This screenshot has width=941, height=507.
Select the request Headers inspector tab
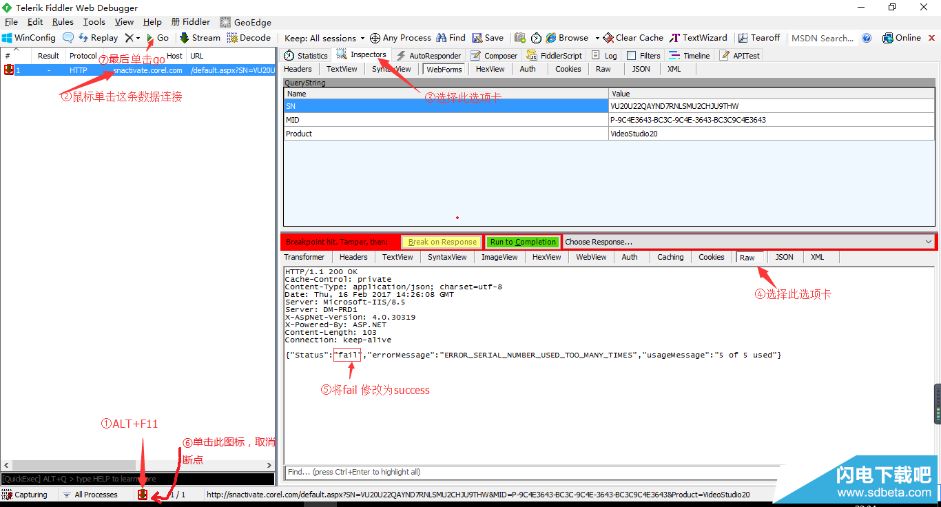coord(298,69)
